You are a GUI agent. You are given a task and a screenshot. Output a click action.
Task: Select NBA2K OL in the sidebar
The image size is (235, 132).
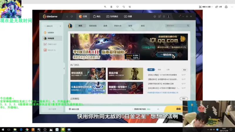click(52, 50)
